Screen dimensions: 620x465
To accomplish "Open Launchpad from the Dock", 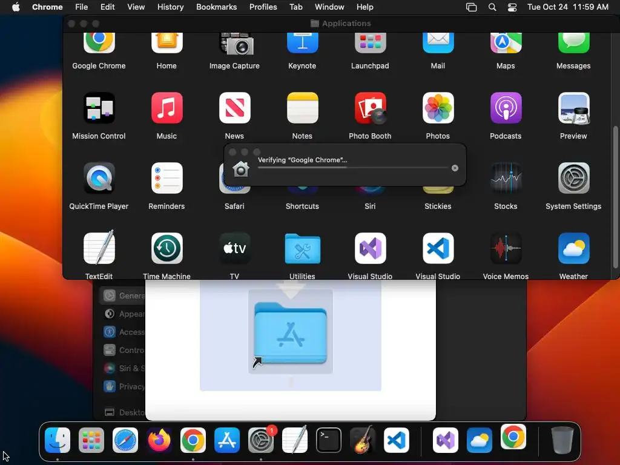I will tap(91, 440).
